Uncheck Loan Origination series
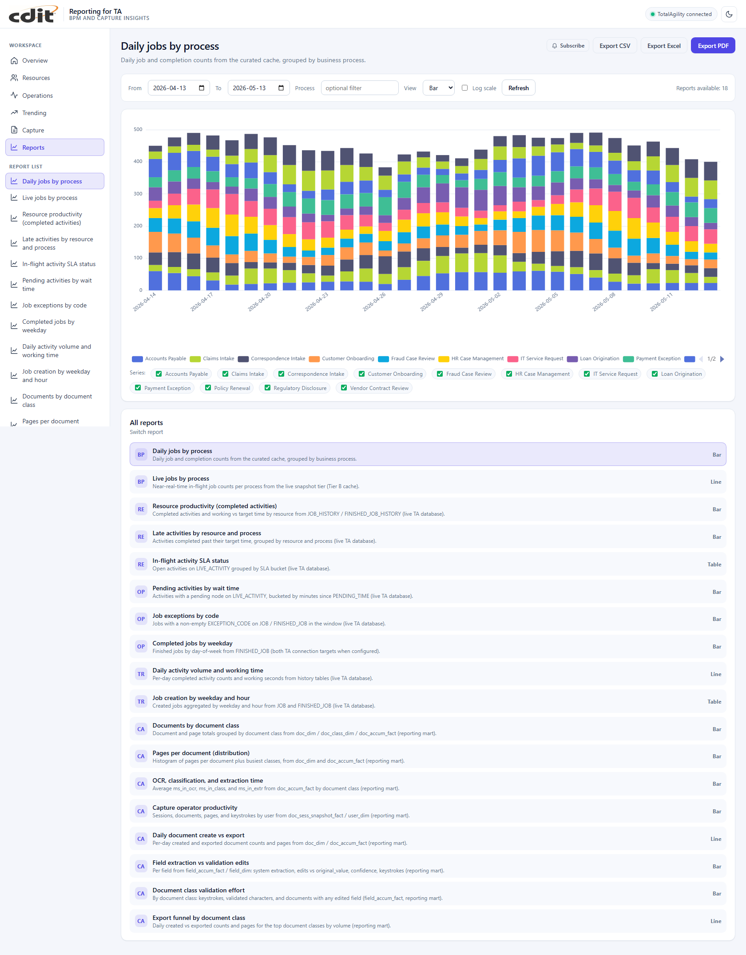This screenshot has width=746, height=955. pyautogui.click(x=655, y=374)
